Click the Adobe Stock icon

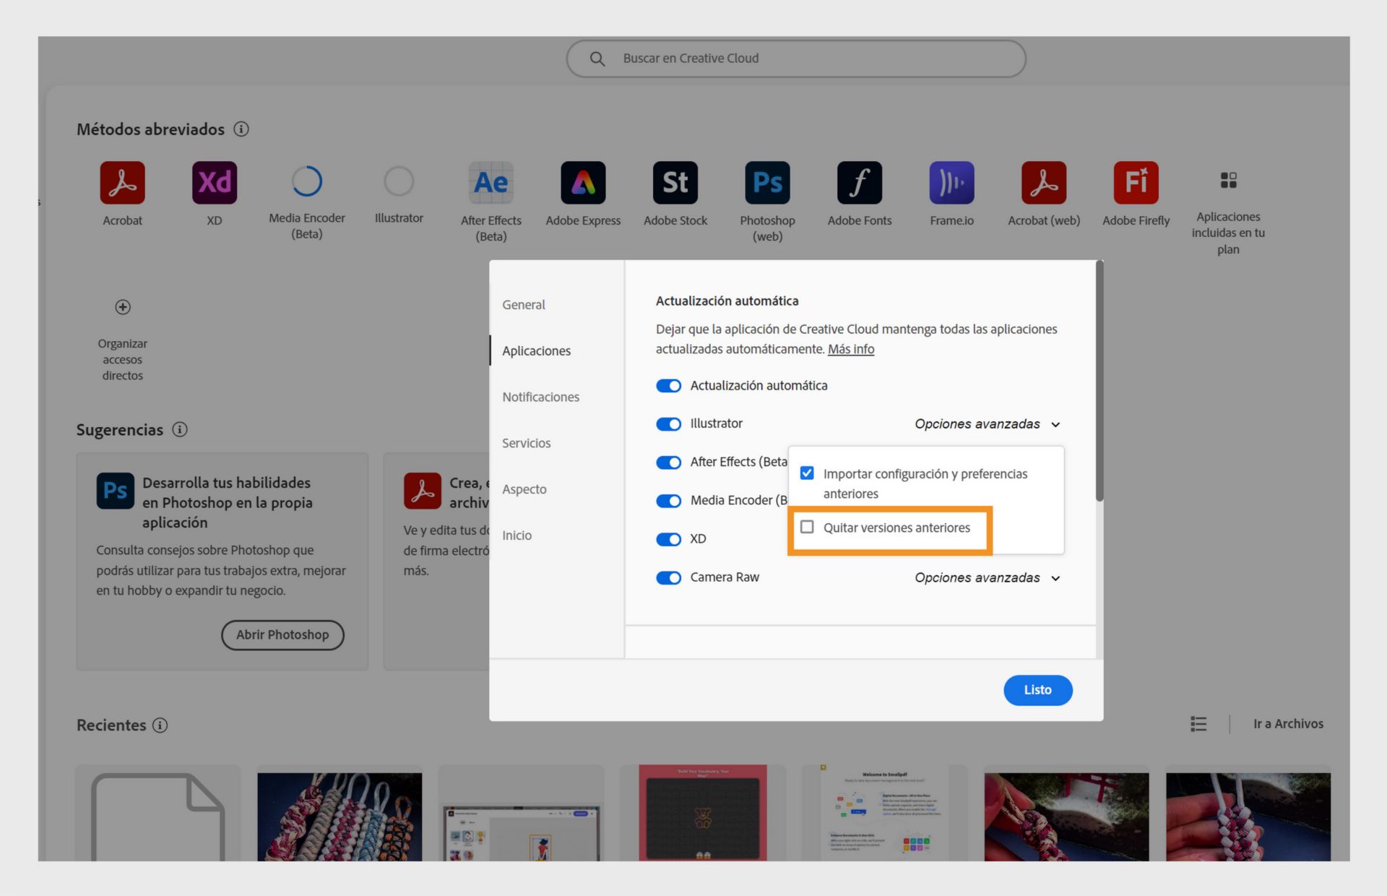pyautogui.click(x=675, y=183)
